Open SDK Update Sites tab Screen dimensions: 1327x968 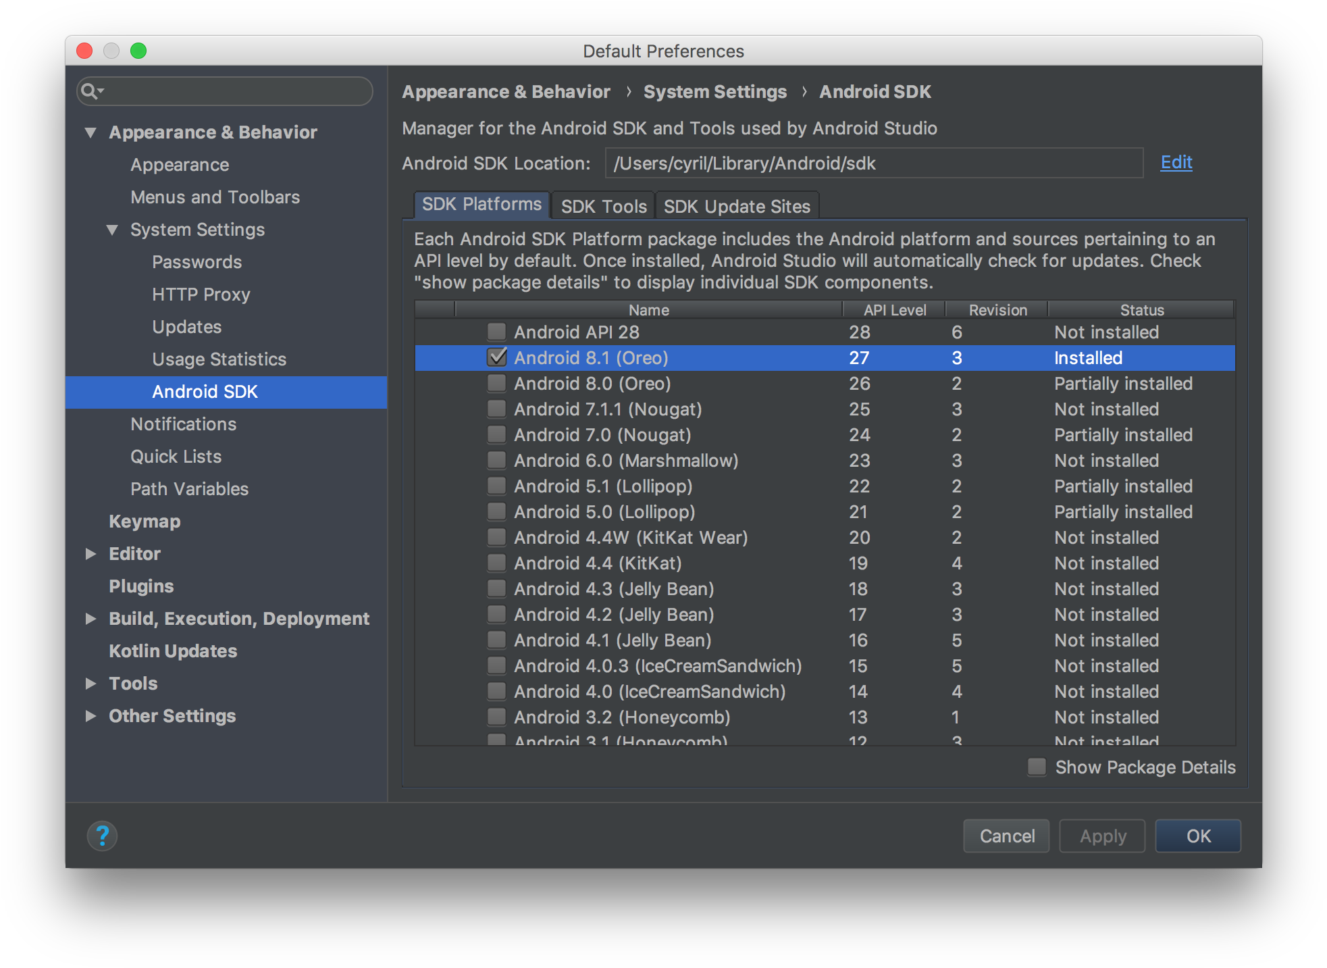click(737, 206)
